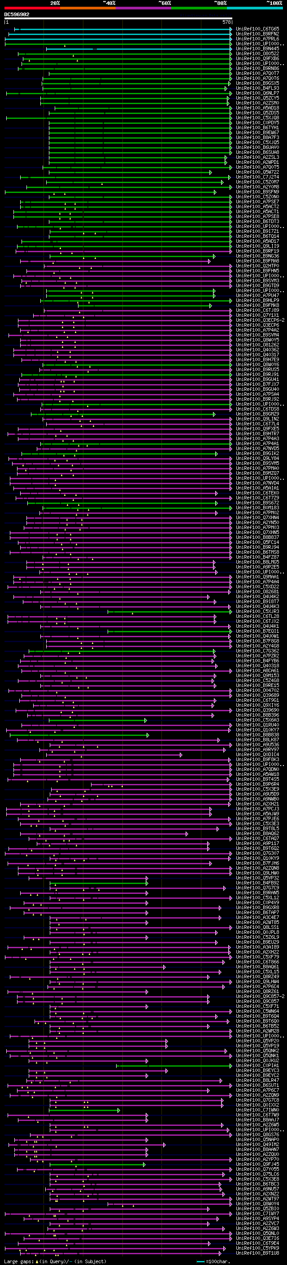This screenshot has height=1265, width=287.
Task: Select label UniRef100_B7EQI1
Action: point(257,631)
